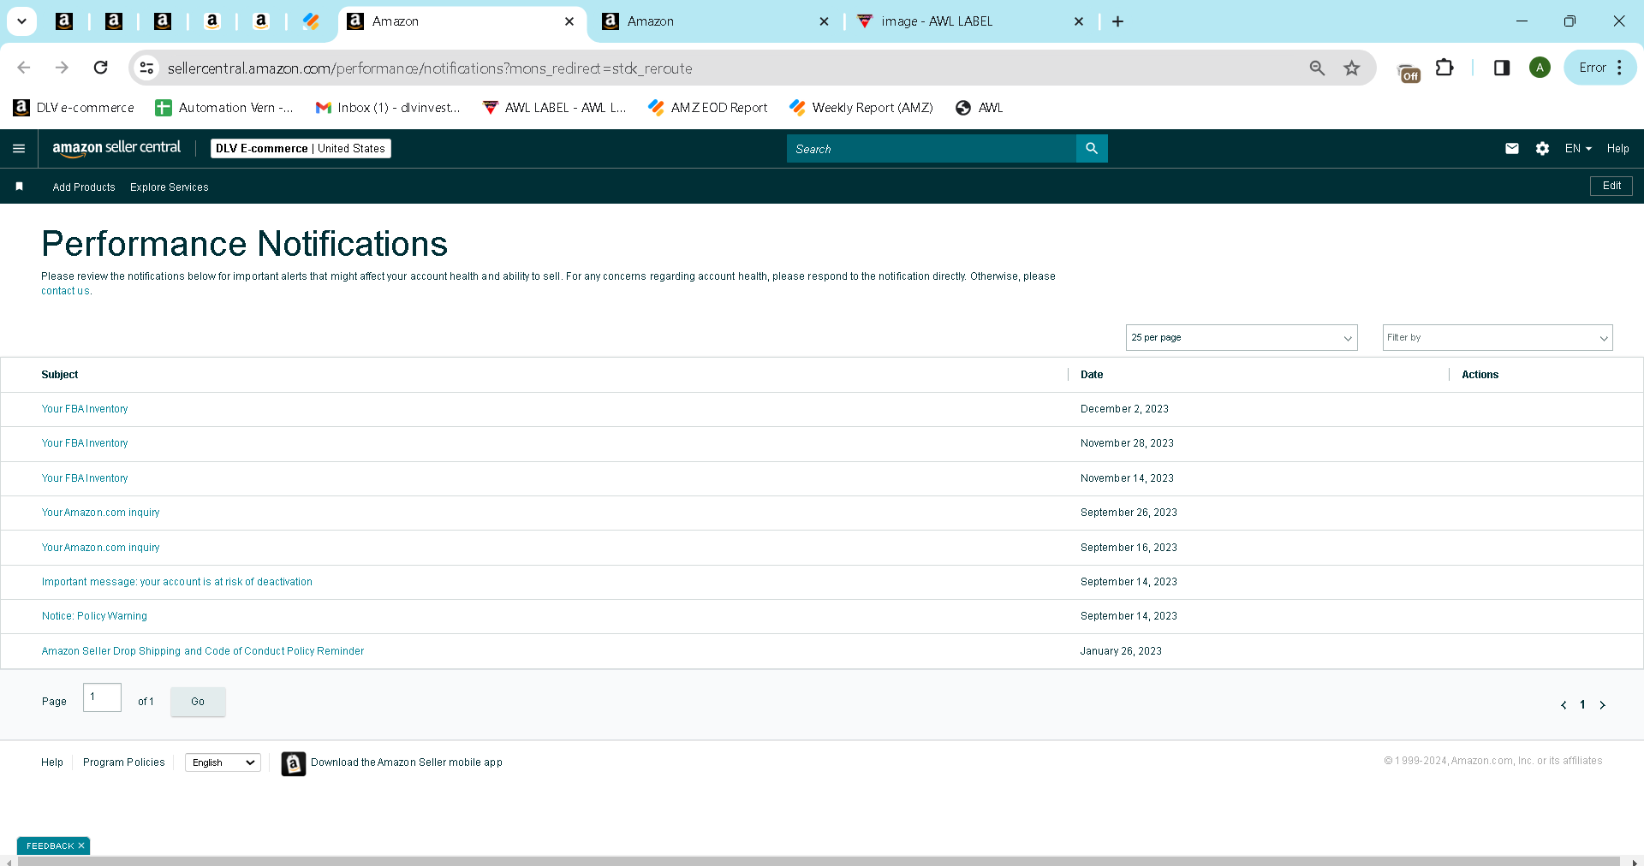Open the Chrome side panel icon
Viewport: 1644px width, 866px height.
[x=1501, y=68]
